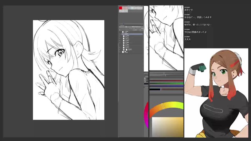Click the blue channel slider in the color panel
The image size is (251, 141).
(x=166, y=86)
